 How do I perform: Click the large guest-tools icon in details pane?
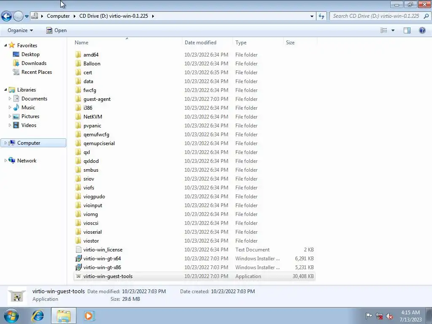pos(17,296)
